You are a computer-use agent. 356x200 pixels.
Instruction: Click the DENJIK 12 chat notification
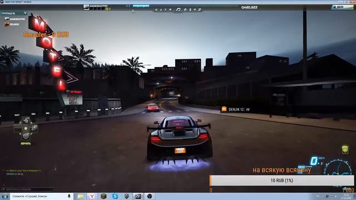pos(239,109)
